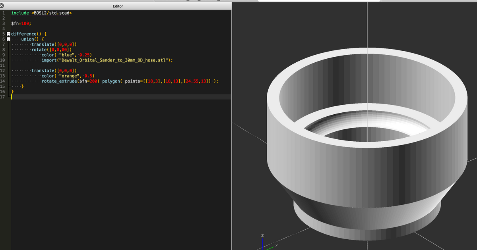Click the Z axis label in viewport
Image resolution: width=477 pixels, height=250 pixels.
(x=262, y=235)
